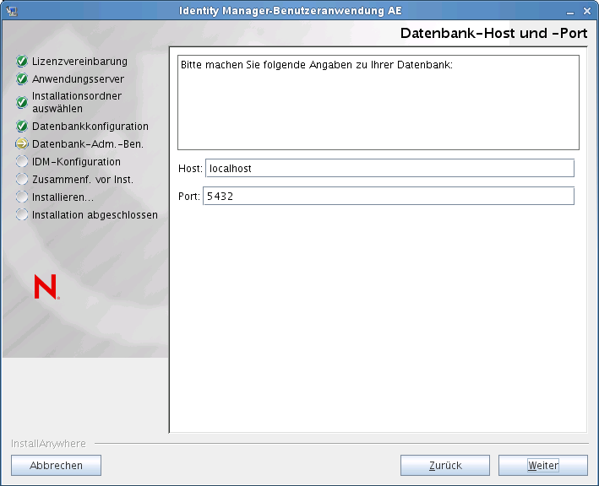Click the green check beside Anwendungsserver
This screenshot has width=599, height=486.
point(22,79)
